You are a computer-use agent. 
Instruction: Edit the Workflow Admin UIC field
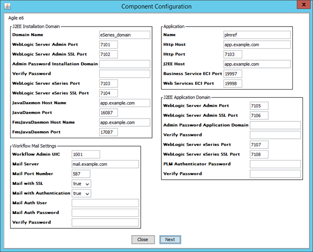[x=86, y=154]
